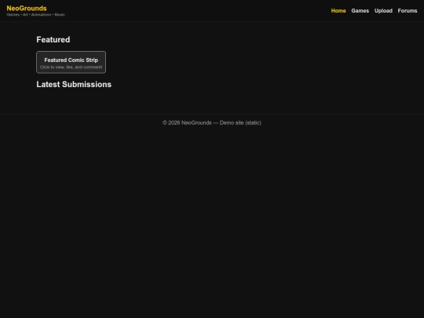This screenshot has width=424, height=318.
Task: Visit the Forums nav link
Action: pyautogui.click(x=408, y=11)
